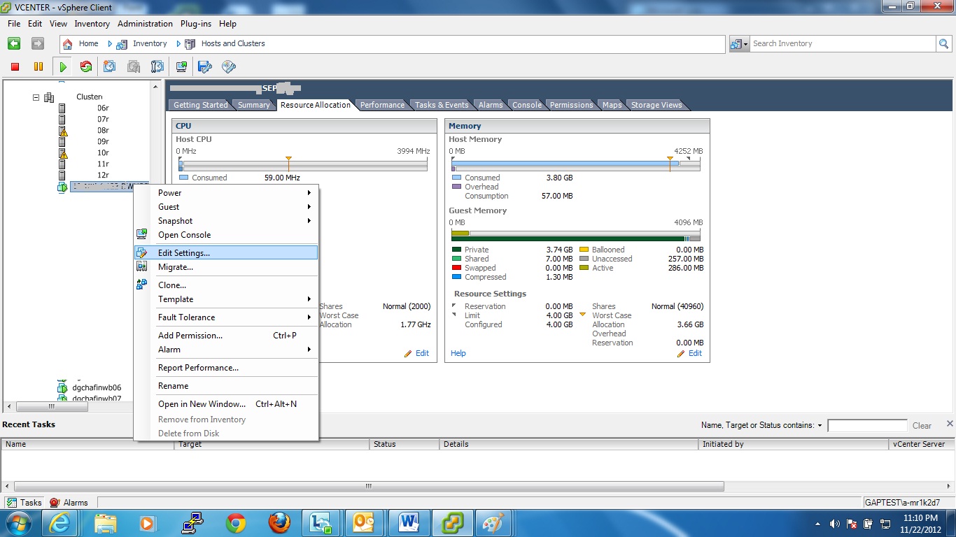Click the Home icon in the navigation bar
Screen dimensions: 956x537
coord(68,43)
